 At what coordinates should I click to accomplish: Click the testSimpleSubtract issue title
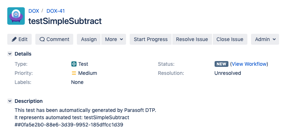click(65, 21)
